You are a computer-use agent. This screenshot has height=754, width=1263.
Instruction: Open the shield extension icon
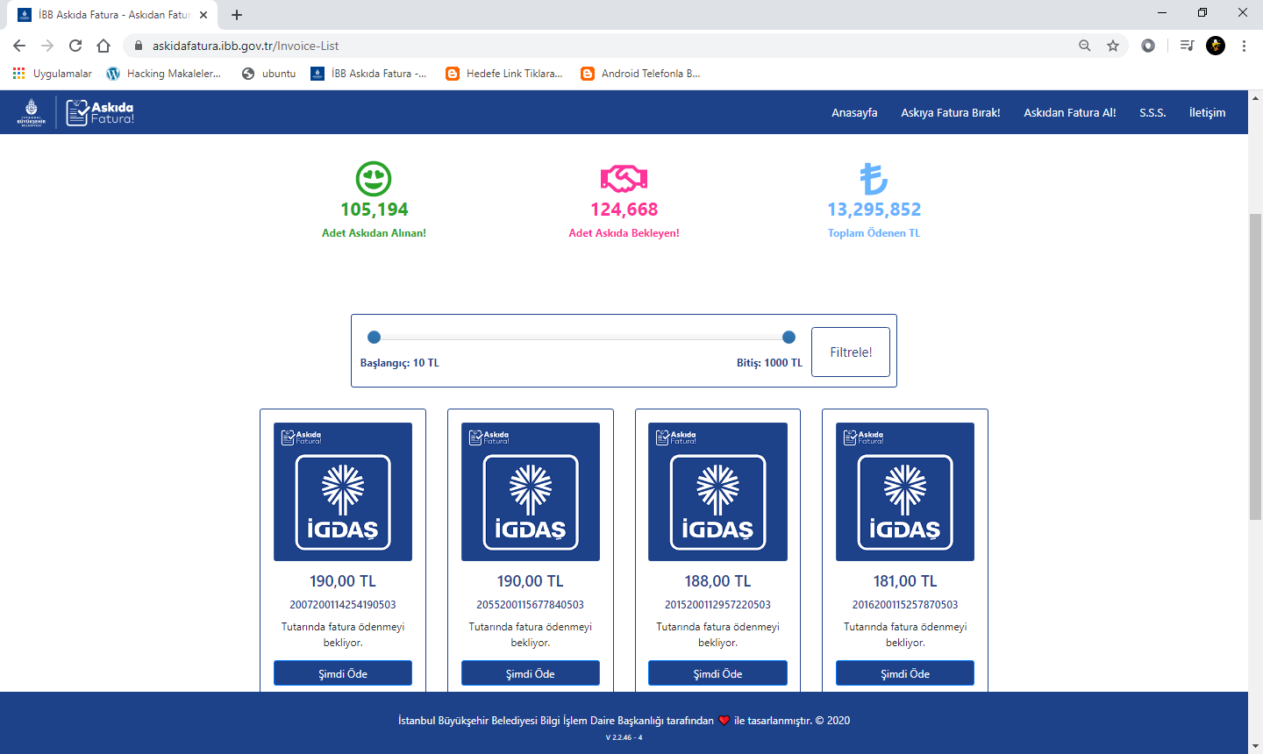1148,46
